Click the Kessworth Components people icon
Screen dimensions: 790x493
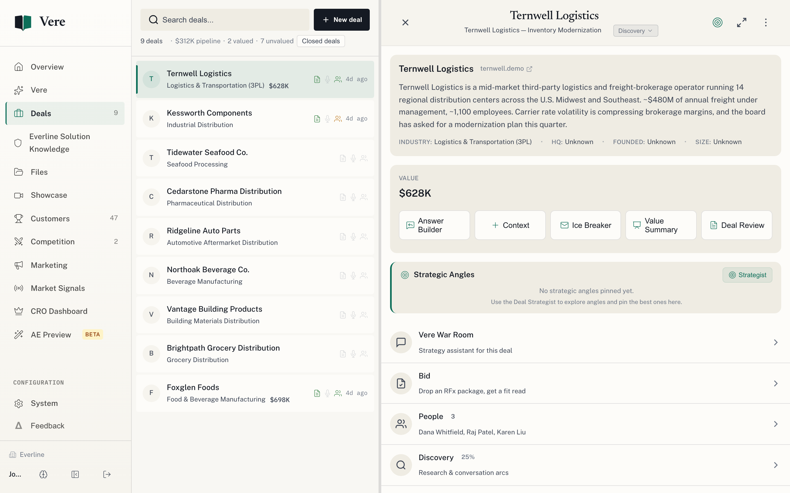[338, 119]
